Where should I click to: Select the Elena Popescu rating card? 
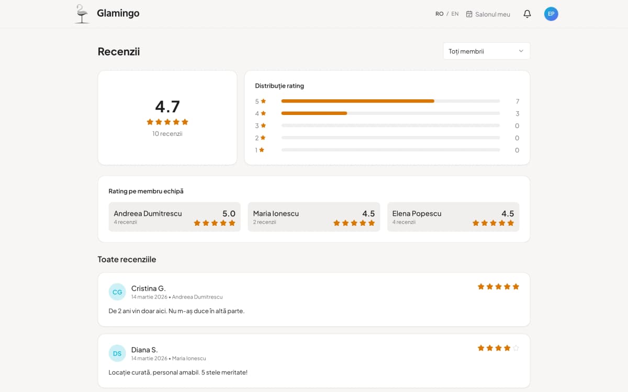tap(453, 217)
